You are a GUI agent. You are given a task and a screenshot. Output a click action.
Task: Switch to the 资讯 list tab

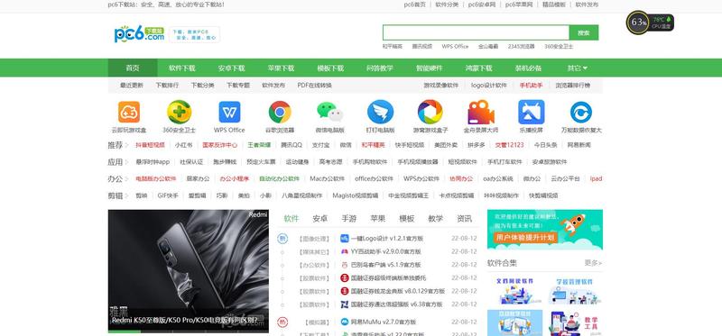pyautogui.click(x=464, y=218)
